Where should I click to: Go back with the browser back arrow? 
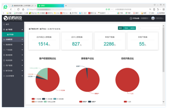(11, 9)
